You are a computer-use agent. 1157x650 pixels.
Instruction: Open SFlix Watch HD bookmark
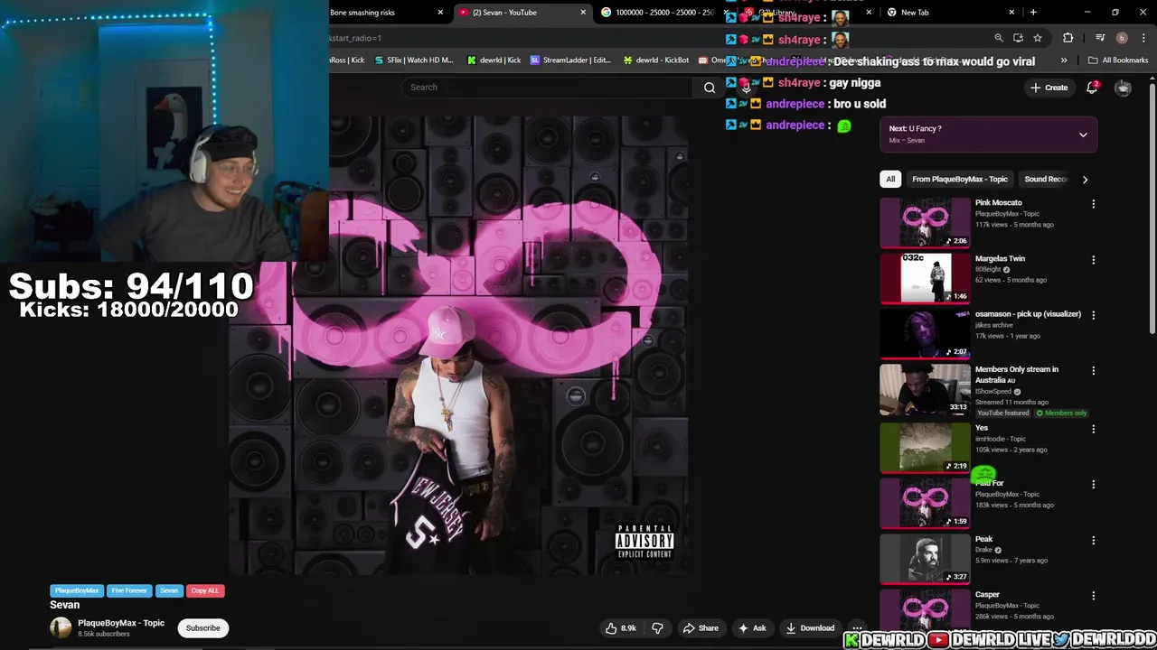click(413, 60)
